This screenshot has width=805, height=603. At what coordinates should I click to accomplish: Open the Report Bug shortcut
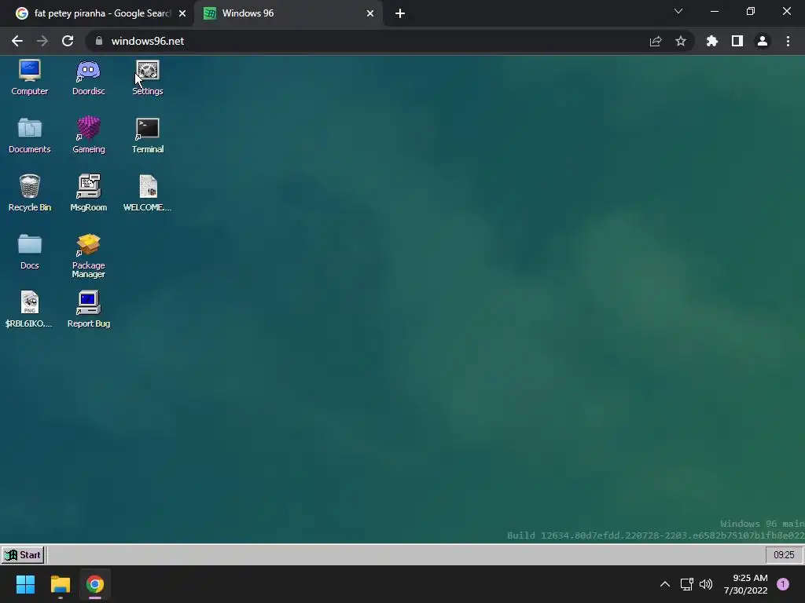(88, 309)
